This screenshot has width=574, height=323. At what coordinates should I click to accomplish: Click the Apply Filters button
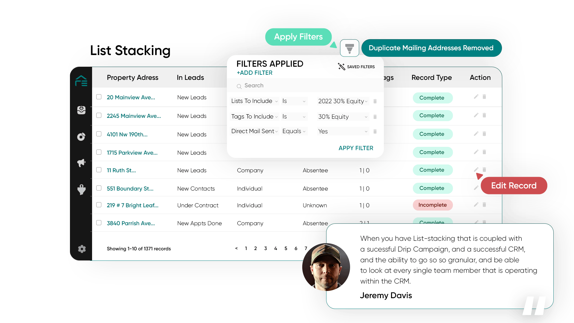click(x=298, y=36)
